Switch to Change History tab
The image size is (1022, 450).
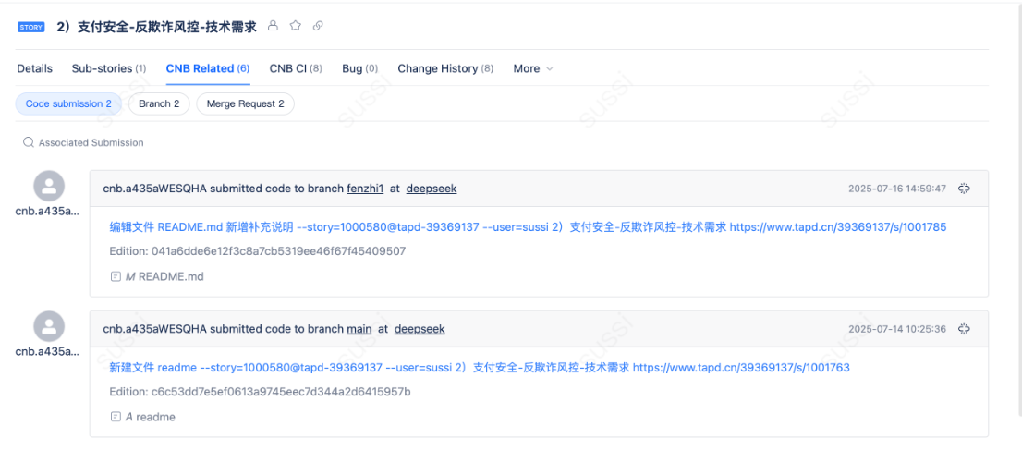444,68
